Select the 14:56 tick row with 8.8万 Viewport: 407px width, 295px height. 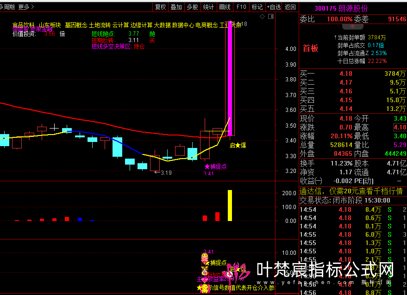point(353,293)
